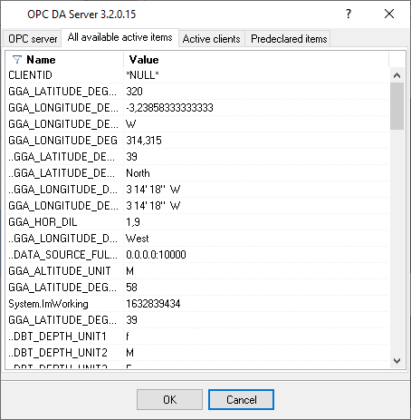
Task: Select the ..DBT_DEPTH_UNIT2 row
Action: [198, 353]
